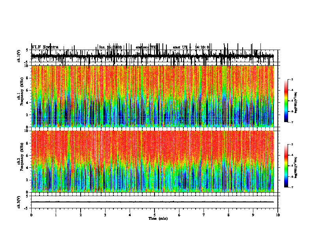Click the ch.1 colorbar "-7" scale value
Viewport: 313px width, 241px height.
[x=292, y=122]
